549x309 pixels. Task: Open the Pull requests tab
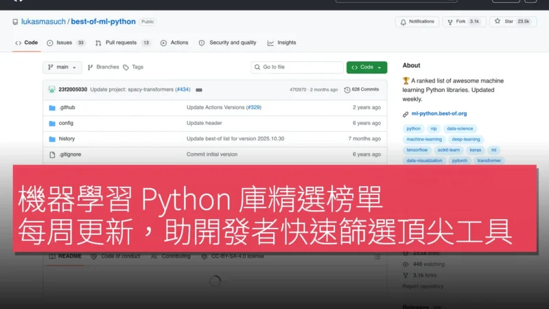point(123,43)
